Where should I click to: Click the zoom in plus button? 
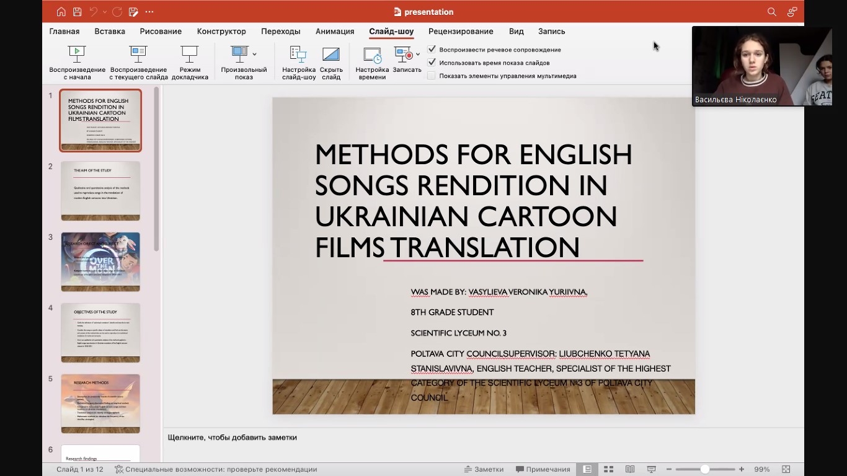pyautogui.click(x=742, y=469)
